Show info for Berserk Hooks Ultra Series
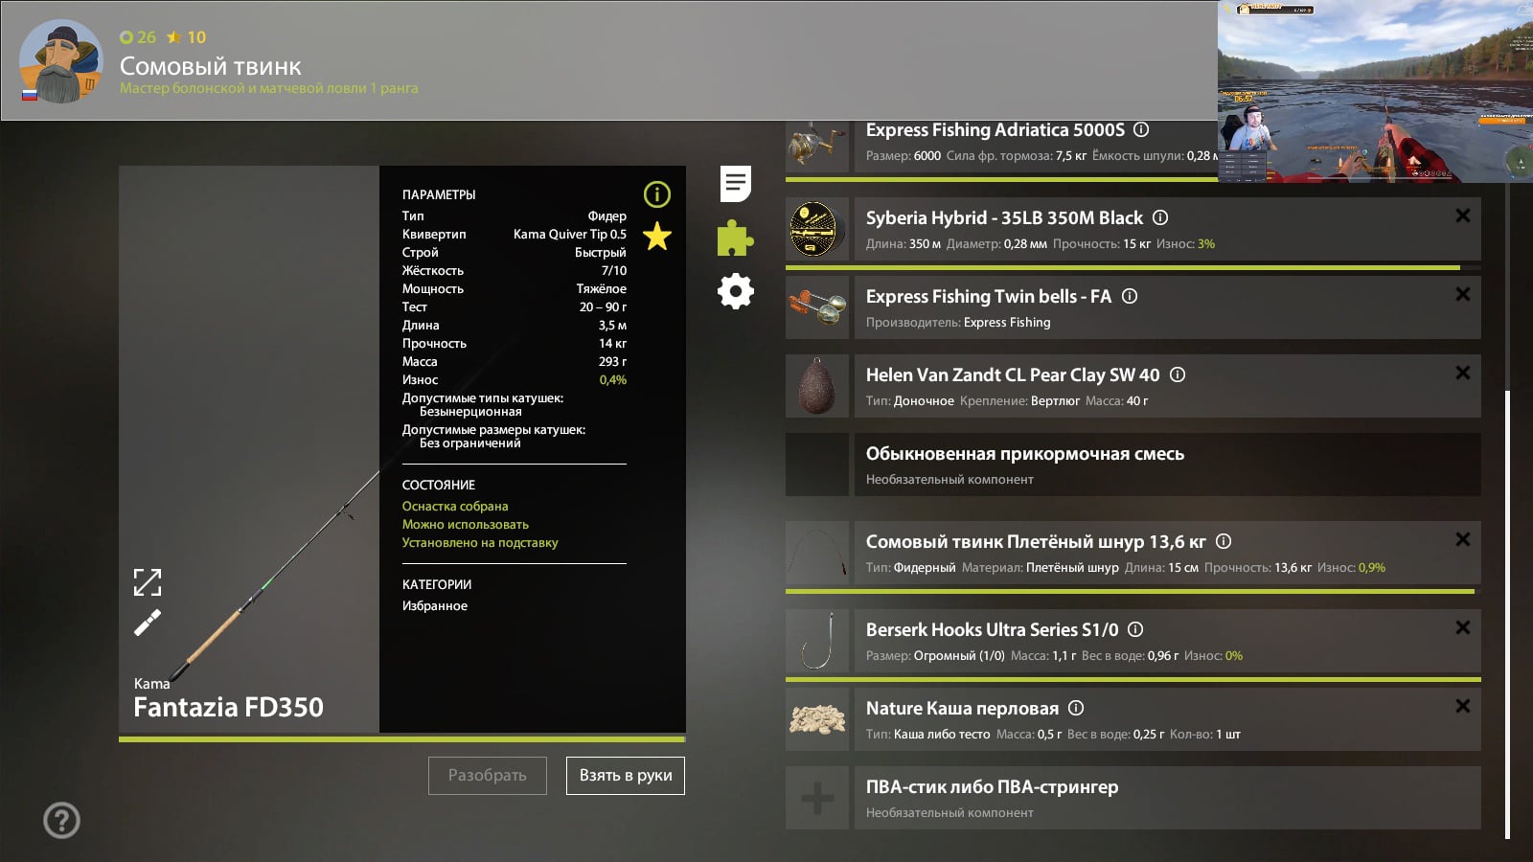 click(1135, 629)
